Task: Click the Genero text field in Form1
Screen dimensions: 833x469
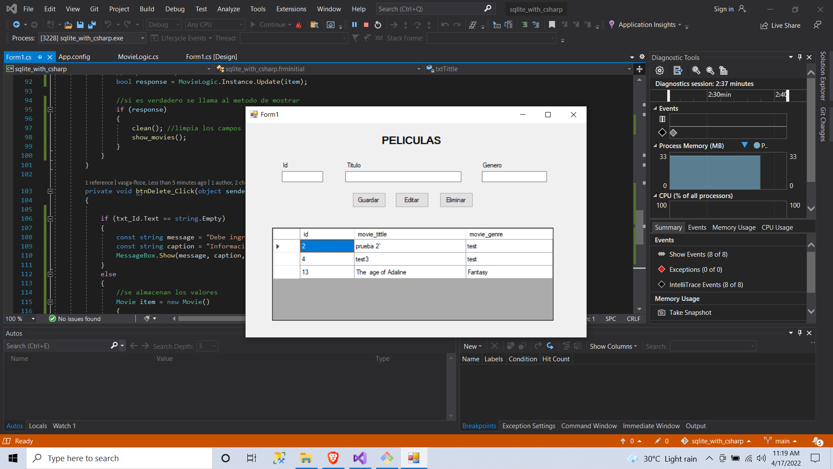Action: (514, 176)
